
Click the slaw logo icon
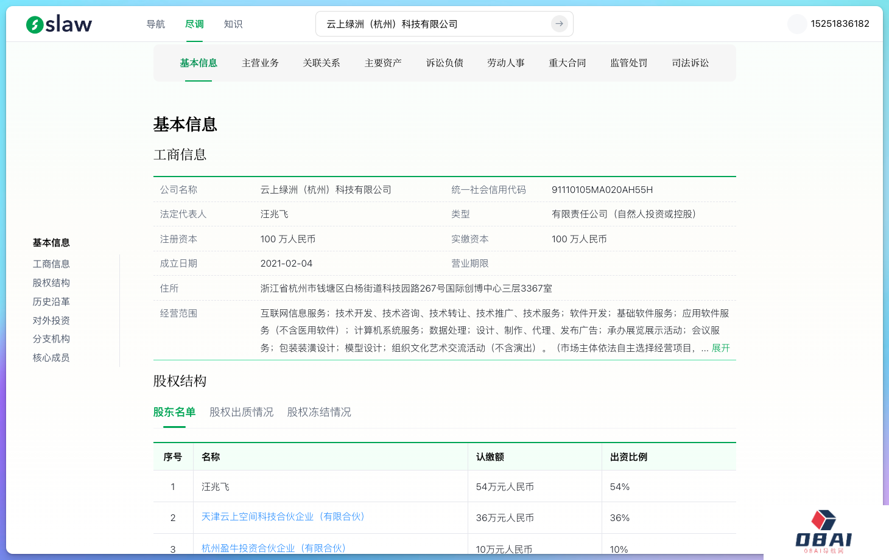35,24
